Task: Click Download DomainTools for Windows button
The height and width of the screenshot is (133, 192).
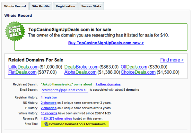Action: (x=75, y=124)
